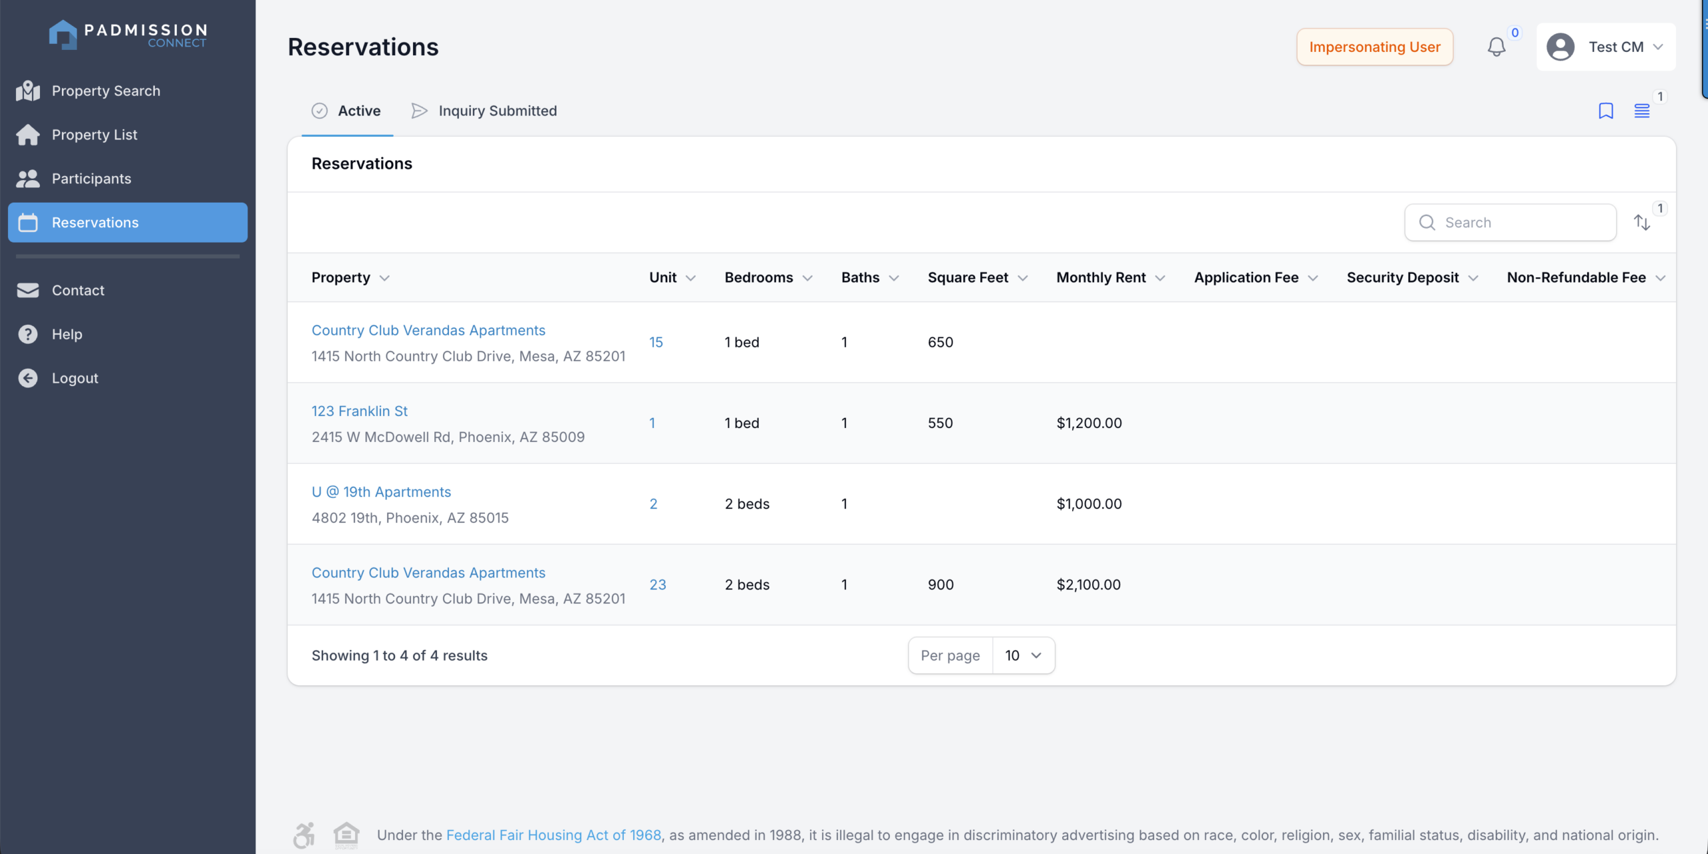
Task: Click the Help question mark icon
Action: pyautogui.click(x=28, y=334)
